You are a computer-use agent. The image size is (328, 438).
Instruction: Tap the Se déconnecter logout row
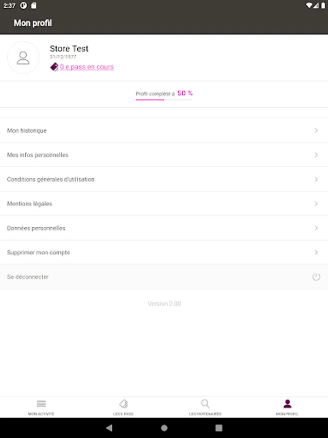click(x=164, y=277)
